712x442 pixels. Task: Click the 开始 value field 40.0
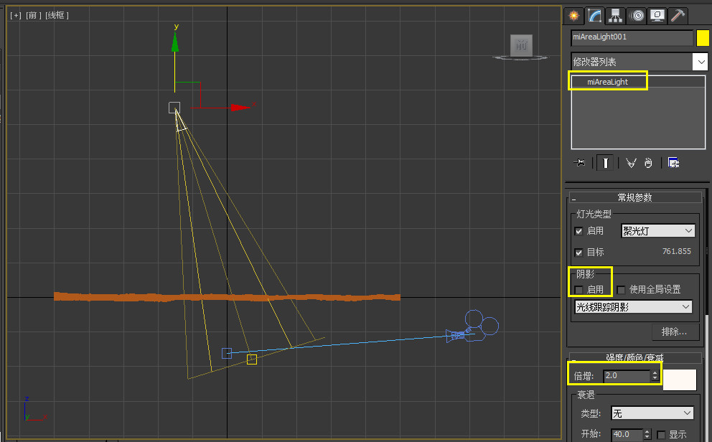pyautogui.click(x=627, y=434)
